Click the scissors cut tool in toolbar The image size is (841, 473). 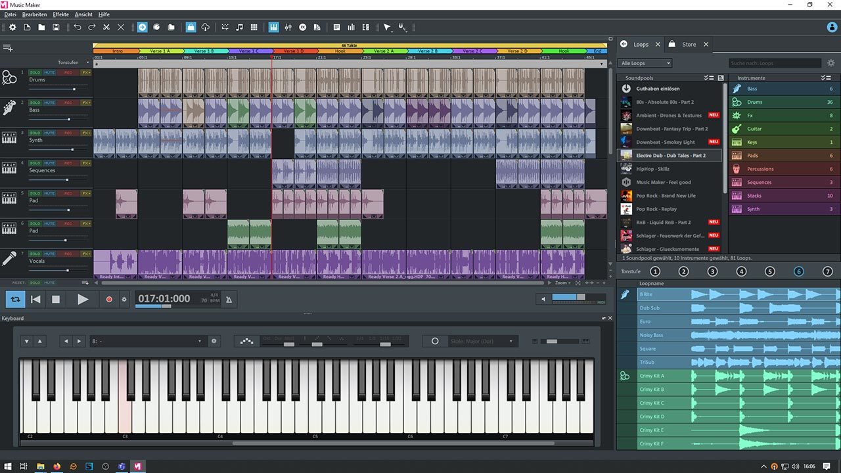tap(106, 27)
